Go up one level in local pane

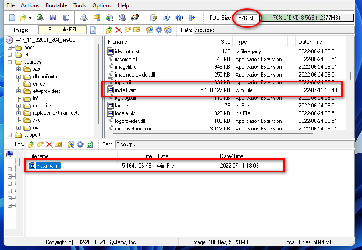tap(31, 144)
